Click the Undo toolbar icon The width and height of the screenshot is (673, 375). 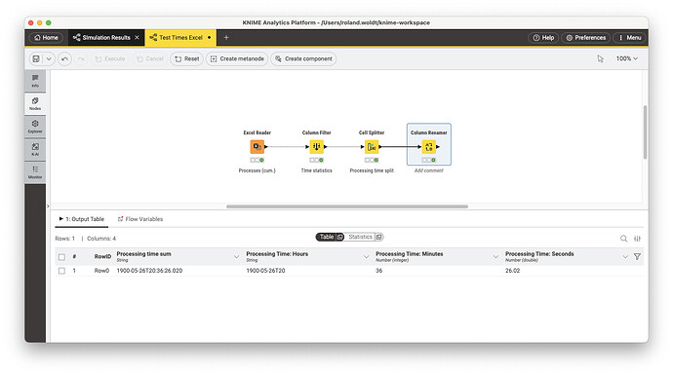click(64, 58)
